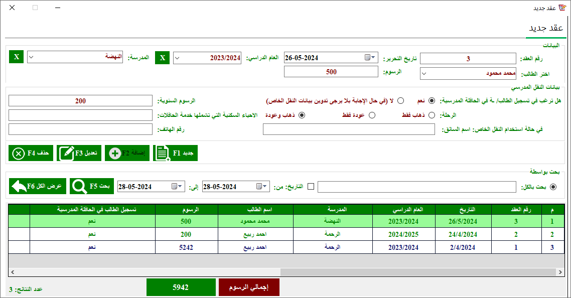The height and width of the screenshot is (298, 571).
Task: Clear the academic year with green X
Action: coord(162,58)
